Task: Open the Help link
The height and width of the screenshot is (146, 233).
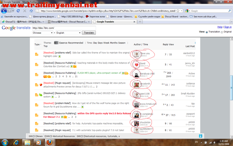Action: coord(220,27)
